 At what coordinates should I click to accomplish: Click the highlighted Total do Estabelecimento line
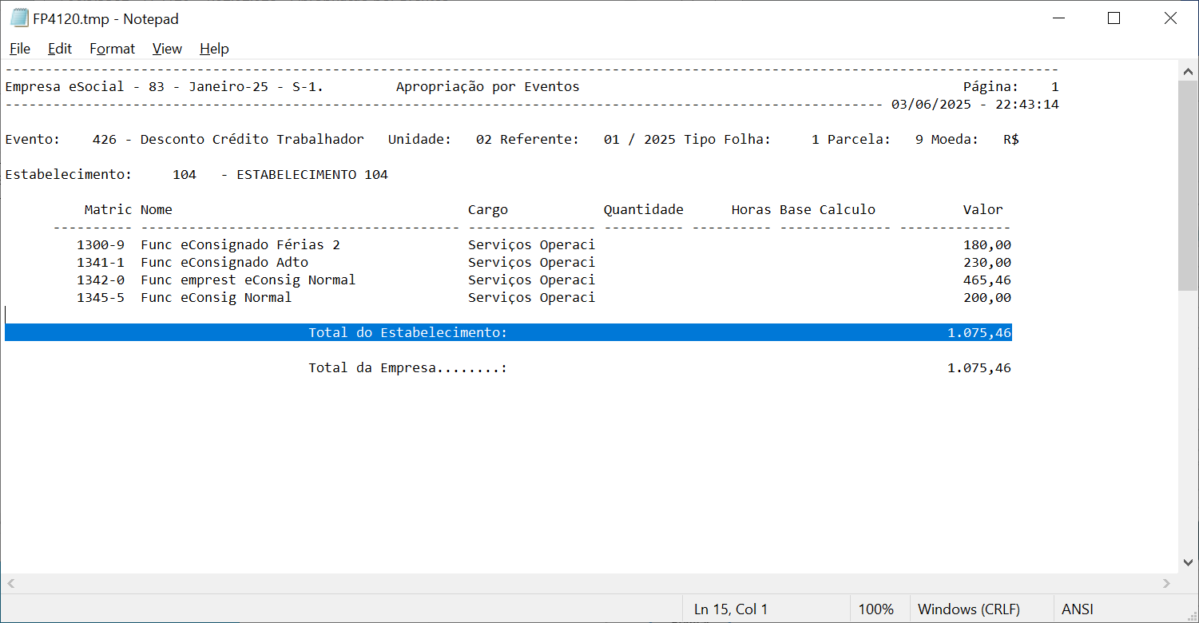(407, 333)
